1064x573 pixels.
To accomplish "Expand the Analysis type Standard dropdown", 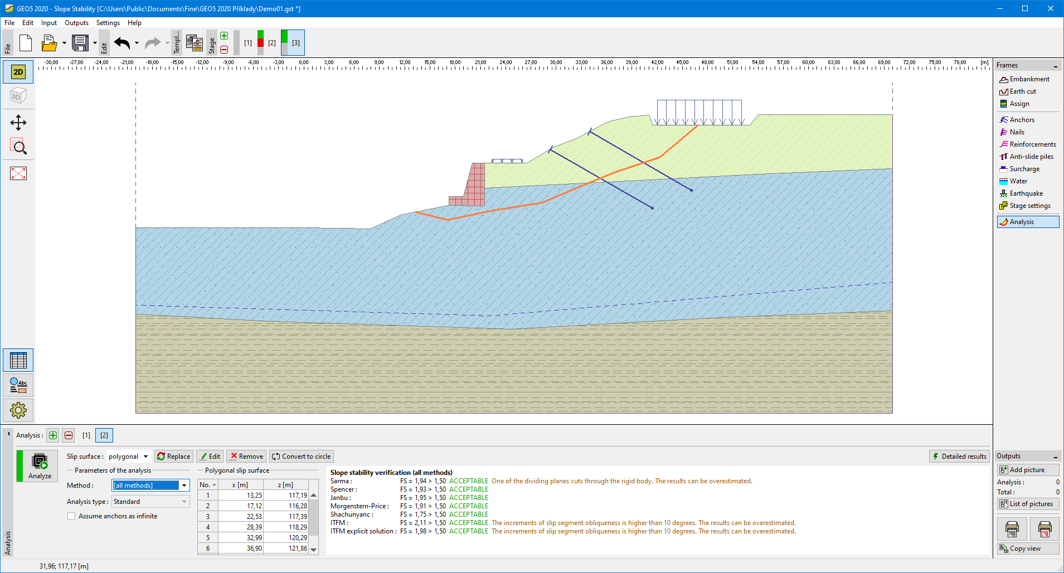I will 184,502.
